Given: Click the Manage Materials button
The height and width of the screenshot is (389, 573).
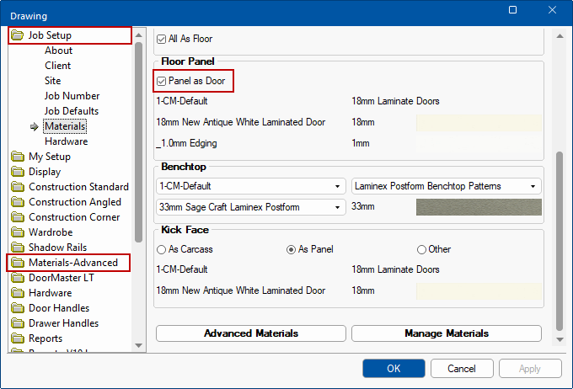Looking at the screenshot, I should pos(446,333).
